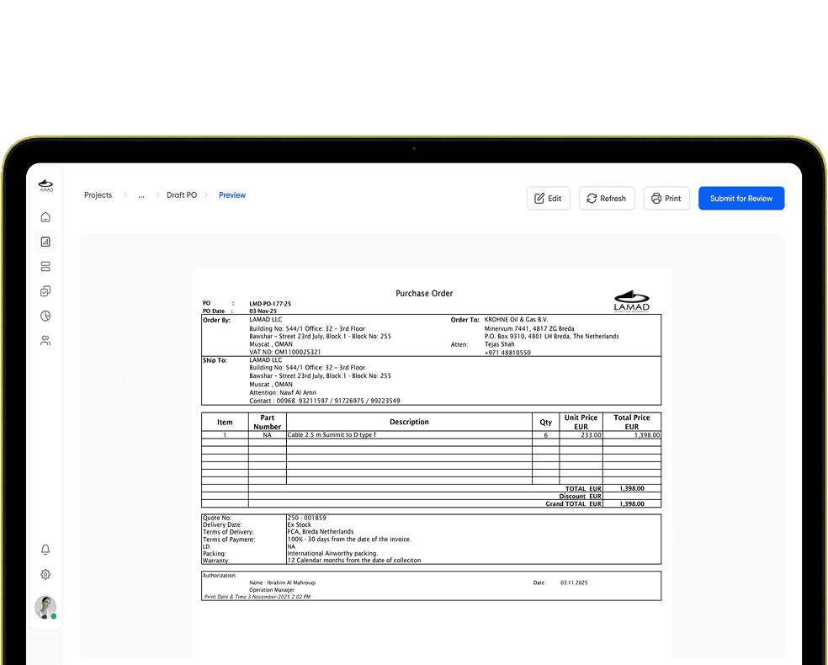Click FCA, Breda Netherlands delivery terms
Viewport: 828px width, 665px height.
(x=321, y=532)
